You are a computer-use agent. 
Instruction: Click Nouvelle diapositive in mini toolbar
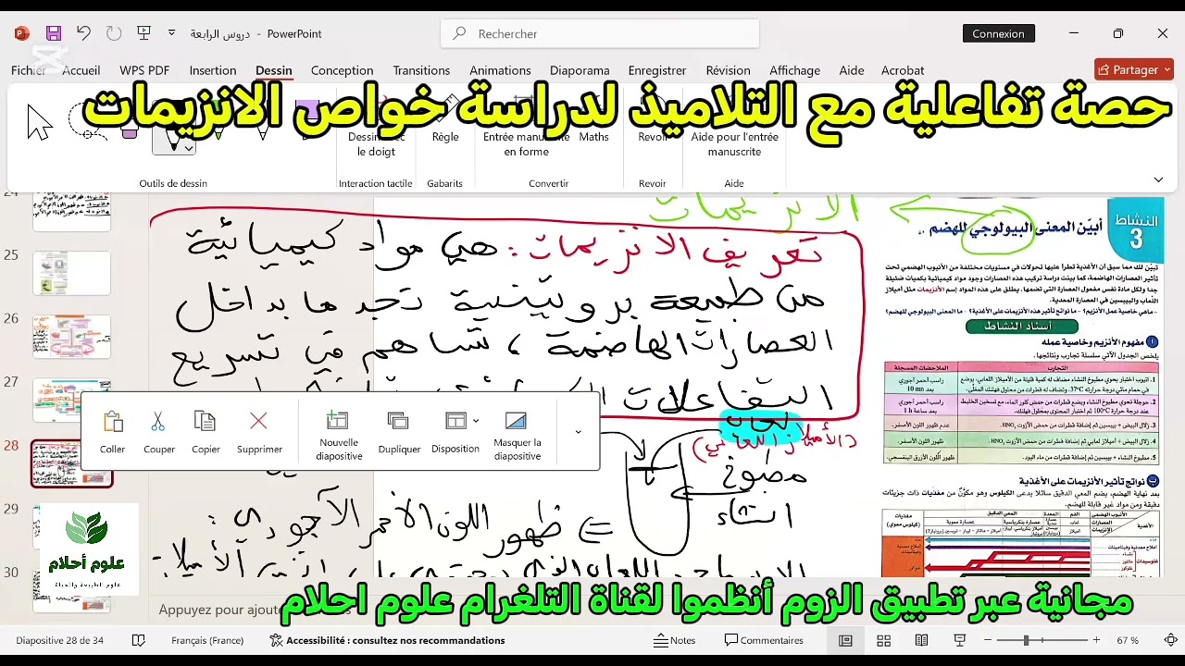pyautogui.click(x=339, y=435)
